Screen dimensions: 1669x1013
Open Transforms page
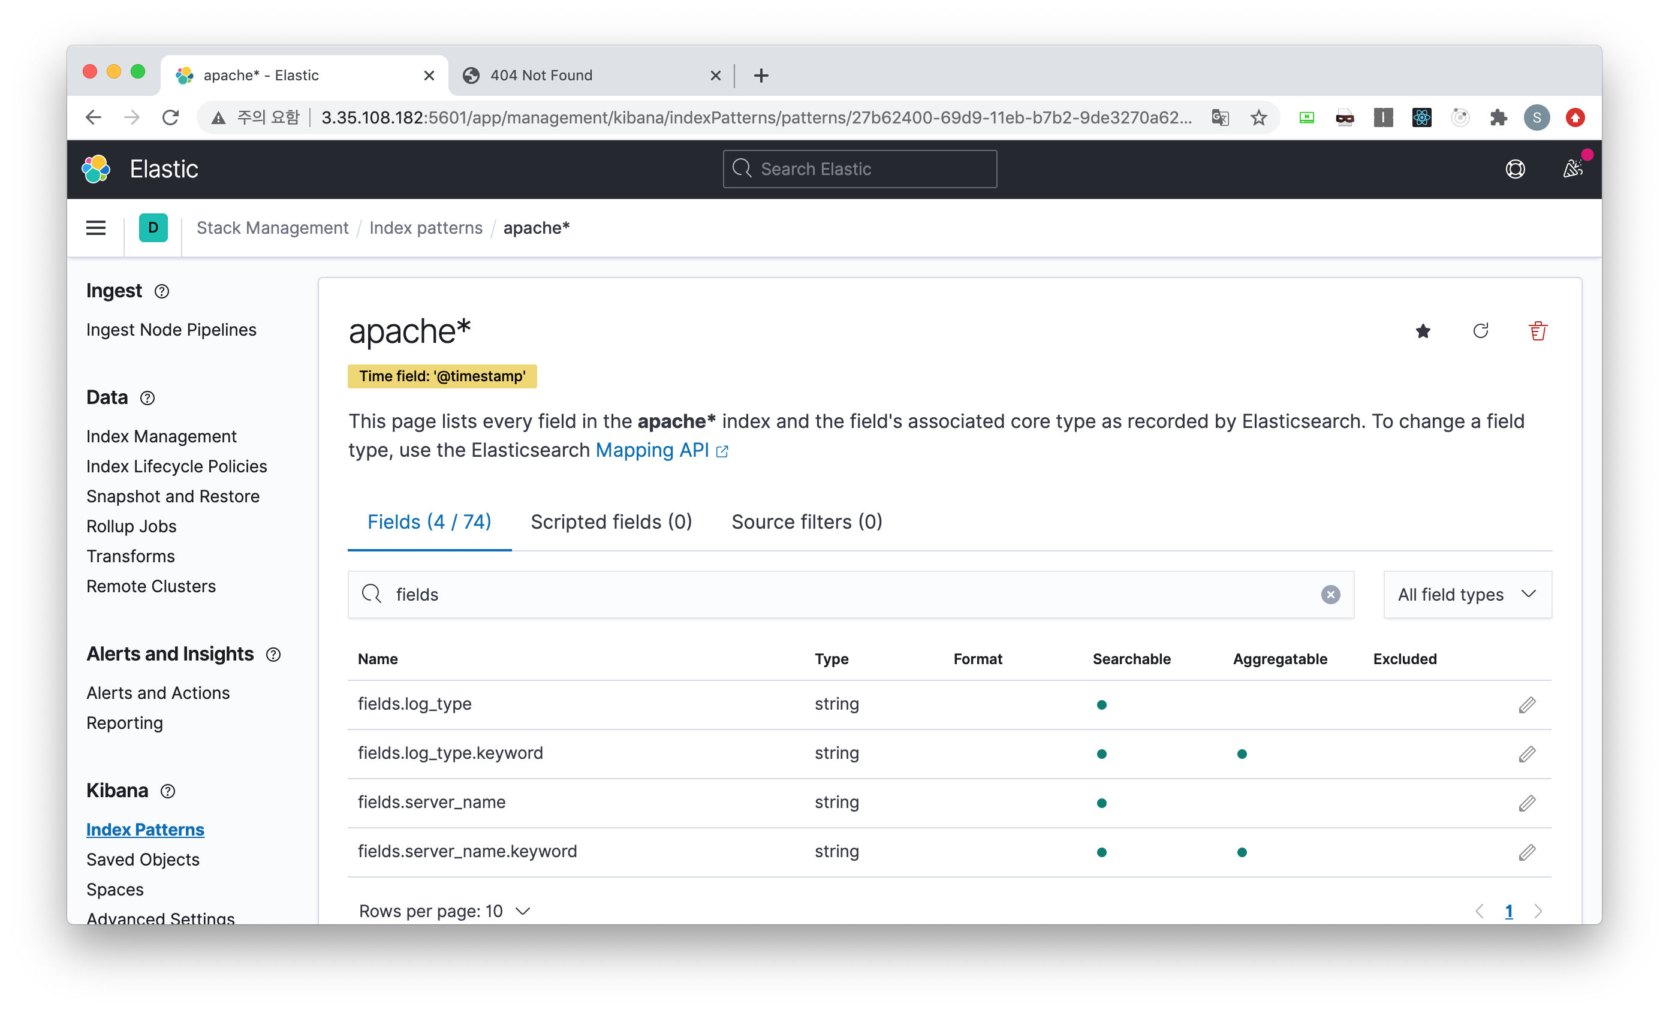coord(131,556)
